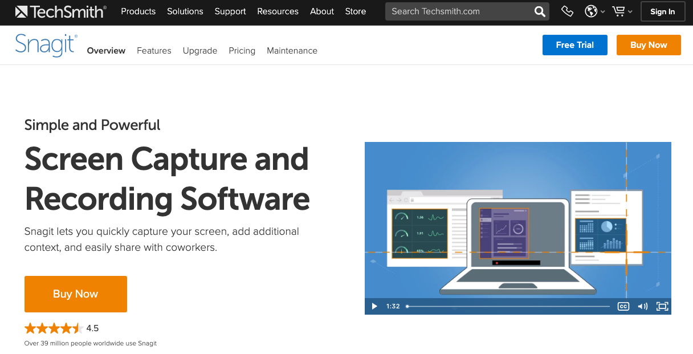The width and height of the screenshot is (693, 354).
Task: Open the Products menu
Action: pyautogui.click(x=138, y=11)
